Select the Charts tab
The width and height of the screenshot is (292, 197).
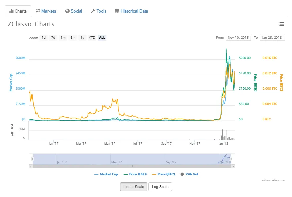click(x=18, y=11)
